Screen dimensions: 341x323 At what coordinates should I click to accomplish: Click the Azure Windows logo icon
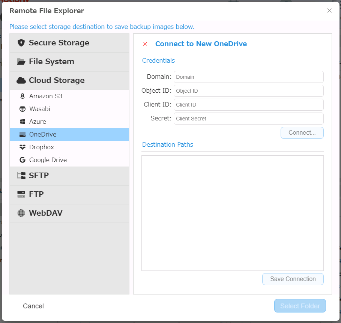click(22, 122)
